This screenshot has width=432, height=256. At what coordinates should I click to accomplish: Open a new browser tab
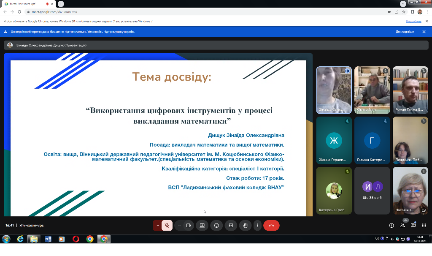coord(61,4)
